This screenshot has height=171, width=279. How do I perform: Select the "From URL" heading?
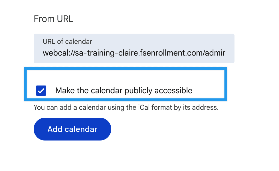[53, 19]
